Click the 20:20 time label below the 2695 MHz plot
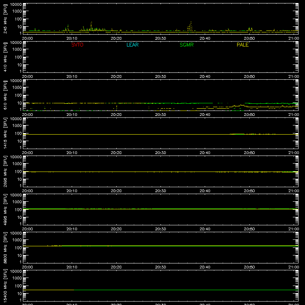Screen dimensions: 305x305 pyautogui.click(x=116, y=191)
